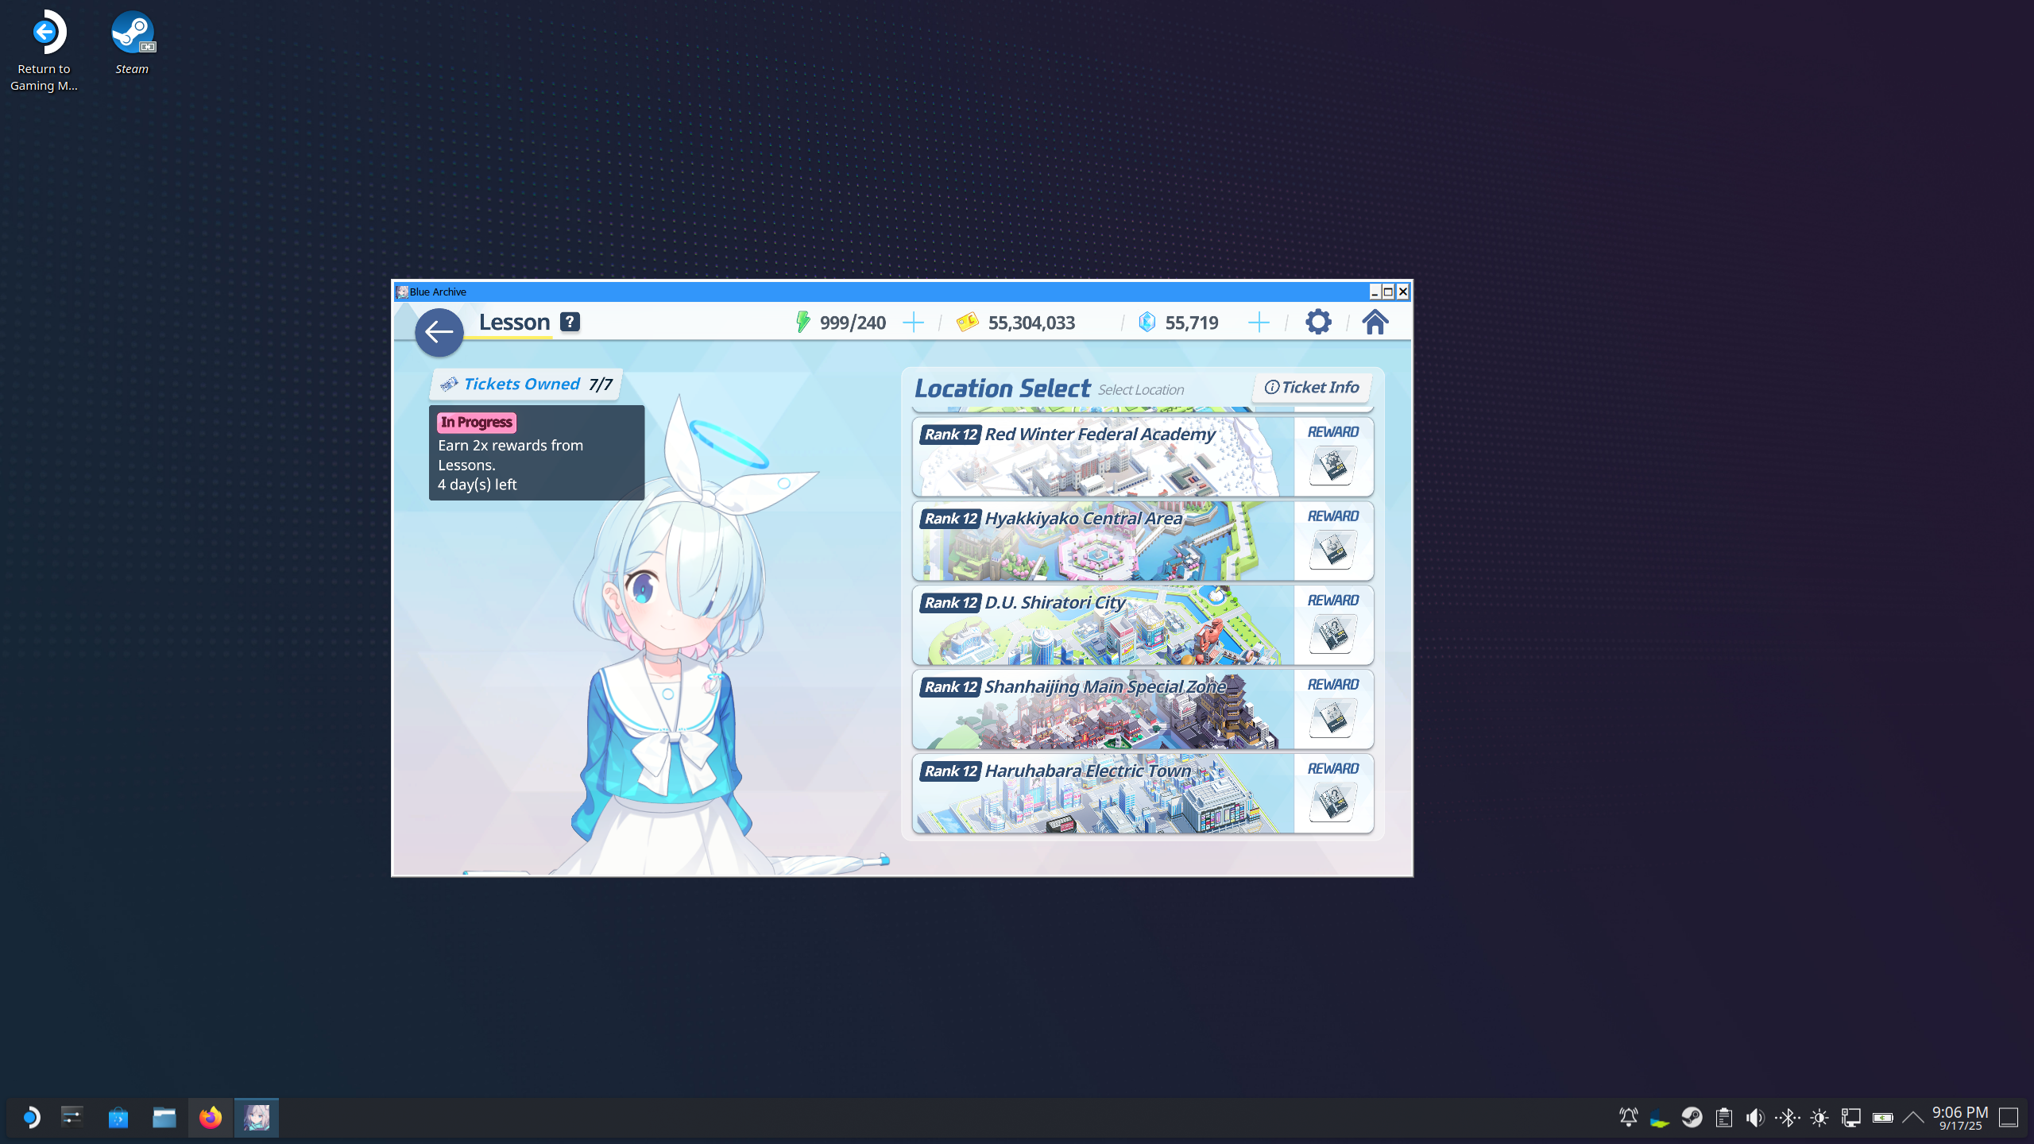Open Return to Gaming Mode shortcut
Image resolution: width=2034 pixels, height=1144 pixels.
[44, 51]
